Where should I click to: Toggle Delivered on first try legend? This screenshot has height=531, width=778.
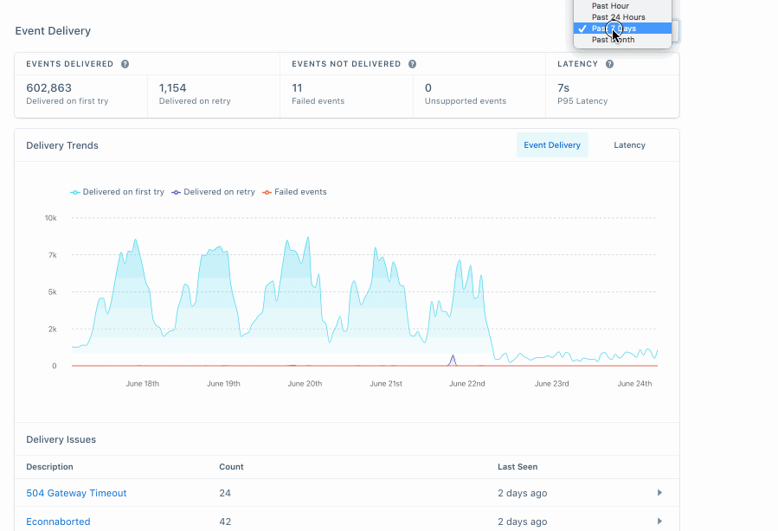coord(117,192)
